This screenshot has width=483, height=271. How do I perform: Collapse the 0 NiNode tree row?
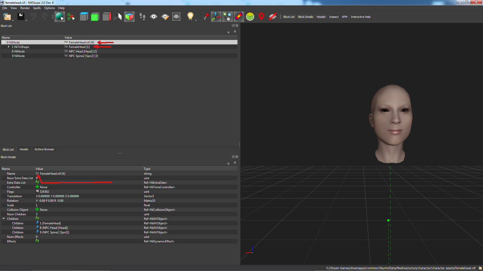tap(4, 42)
